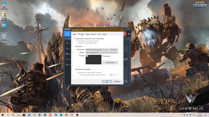This screenshot has width=209, height=117.
Task: Switch to the Логотип tab
Action: point(93,34)
